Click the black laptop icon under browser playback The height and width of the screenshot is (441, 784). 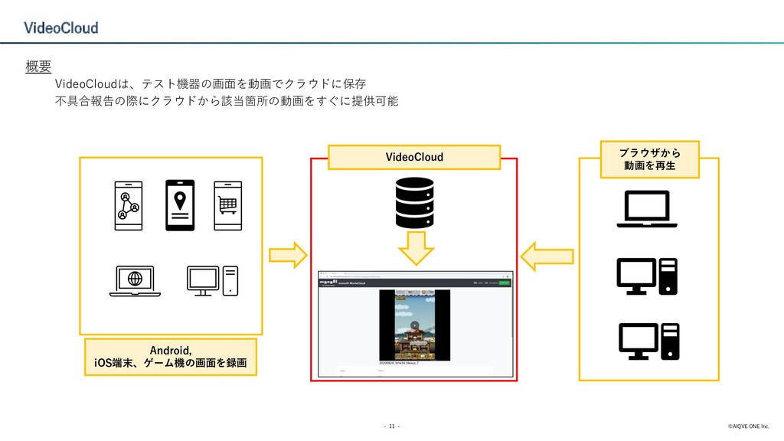click(647, 209)
